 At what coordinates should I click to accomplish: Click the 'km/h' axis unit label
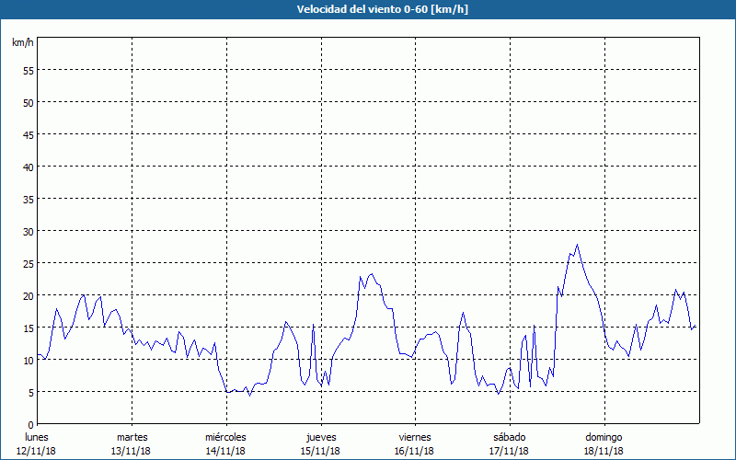(x=23, y=42)
